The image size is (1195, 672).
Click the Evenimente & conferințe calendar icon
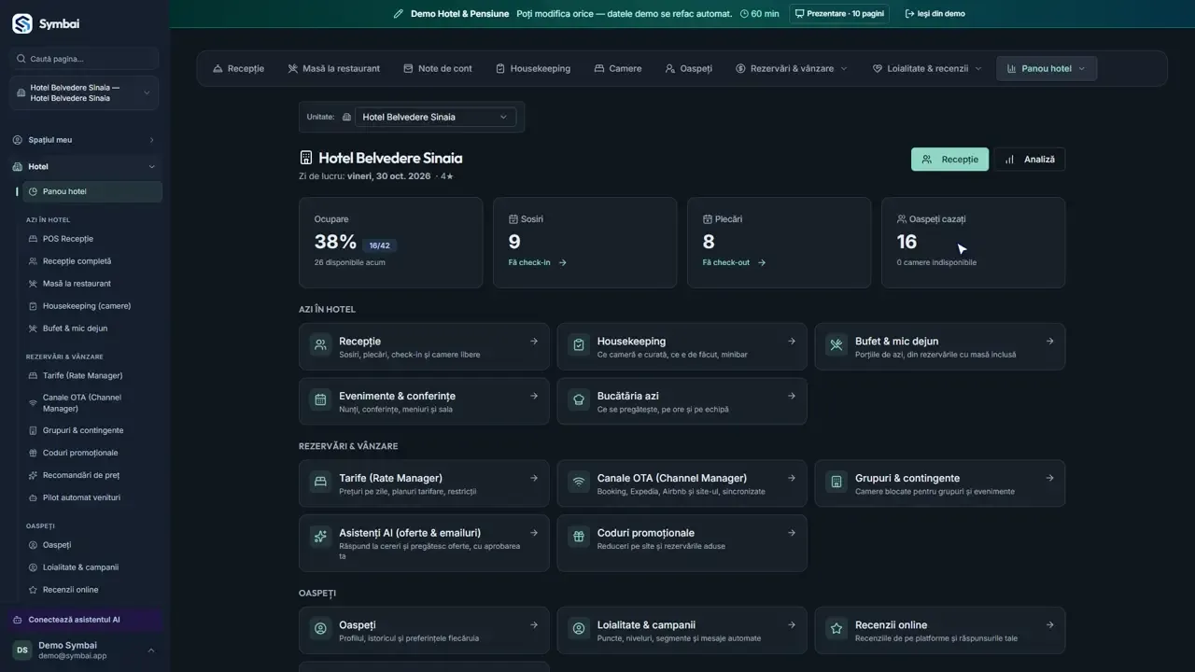click(320, 400)
